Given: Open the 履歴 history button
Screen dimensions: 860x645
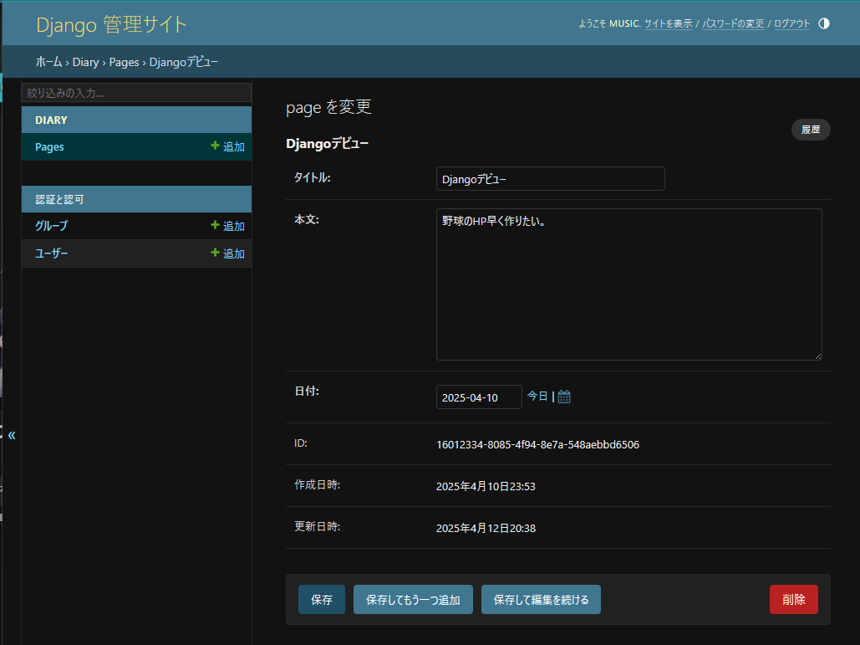Looking at the screenshot, I should click(x=811, y=130).
